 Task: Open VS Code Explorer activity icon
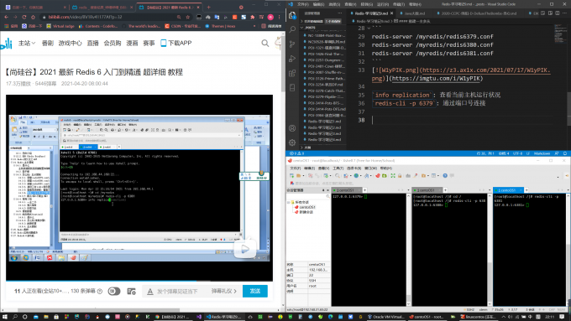292,15
